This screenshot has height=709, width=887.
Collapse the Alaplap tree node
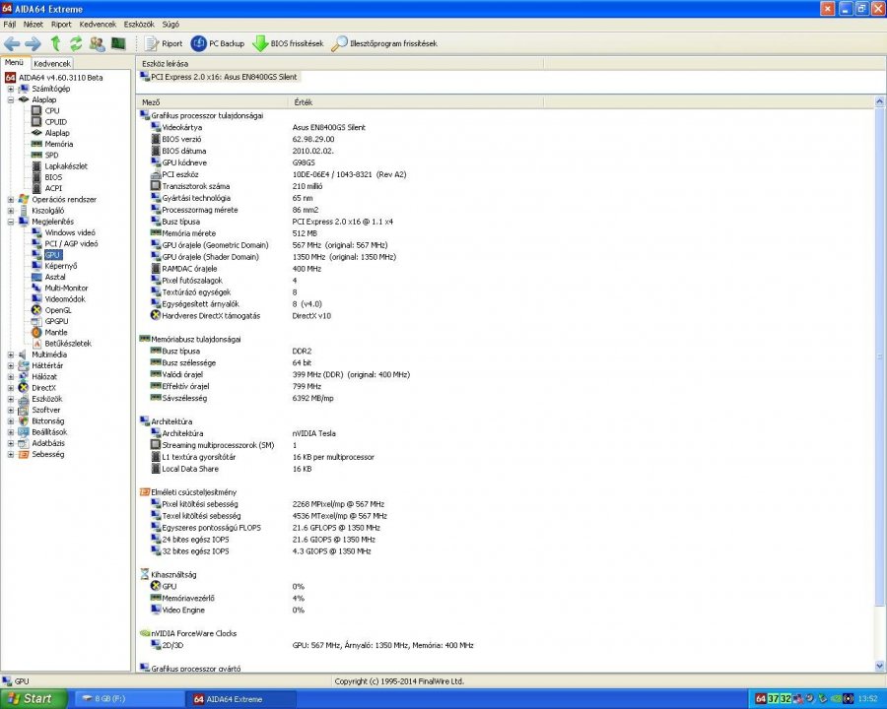point(10,99)
